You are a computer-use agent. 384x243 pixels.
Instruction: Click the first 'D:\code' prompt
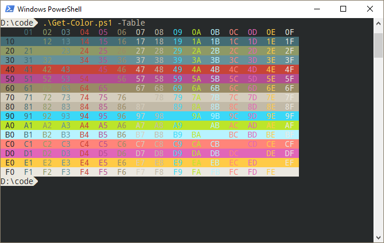17,23
